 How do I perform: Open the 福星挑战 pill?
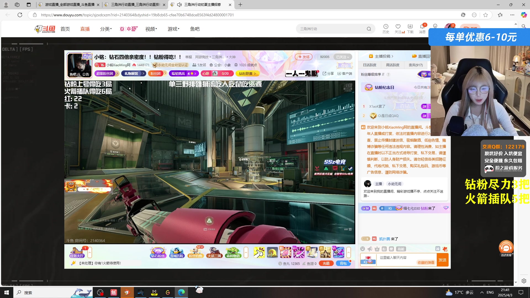click(184, 73)
